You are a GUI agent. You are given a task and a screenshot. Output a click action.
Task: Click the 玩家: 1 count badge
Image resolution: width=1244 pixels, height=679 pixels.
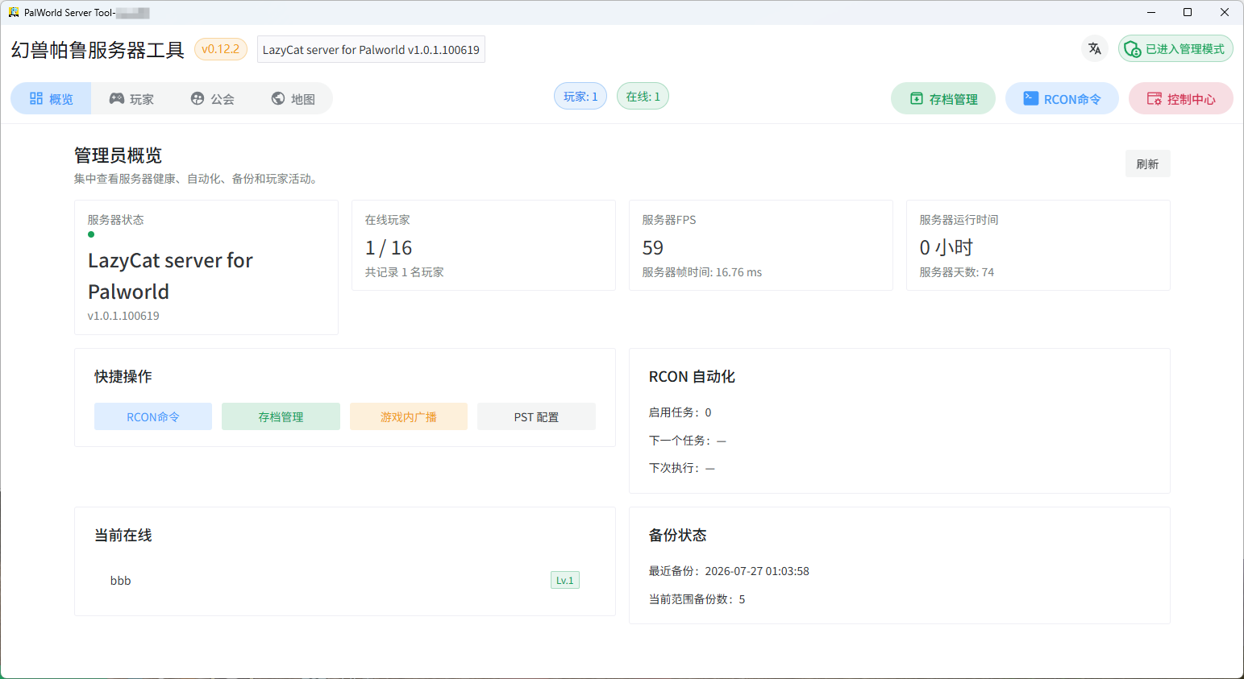pos(580,96)
